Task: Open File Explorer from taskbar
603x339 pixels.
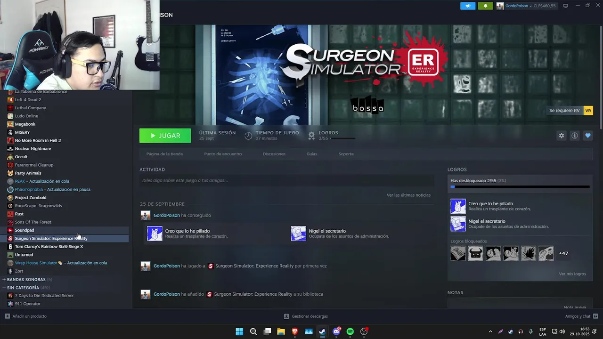Action: (x=281, y=331)
